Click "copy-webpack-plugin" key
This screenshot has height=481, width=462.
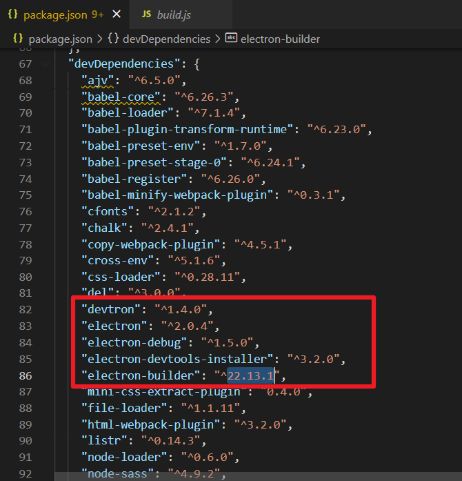[x=150, y=245]
